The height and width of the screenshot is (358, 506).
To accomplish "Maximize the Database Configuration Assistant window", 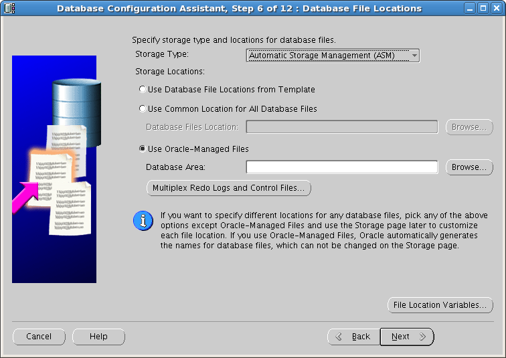I will tap(483, 8).
